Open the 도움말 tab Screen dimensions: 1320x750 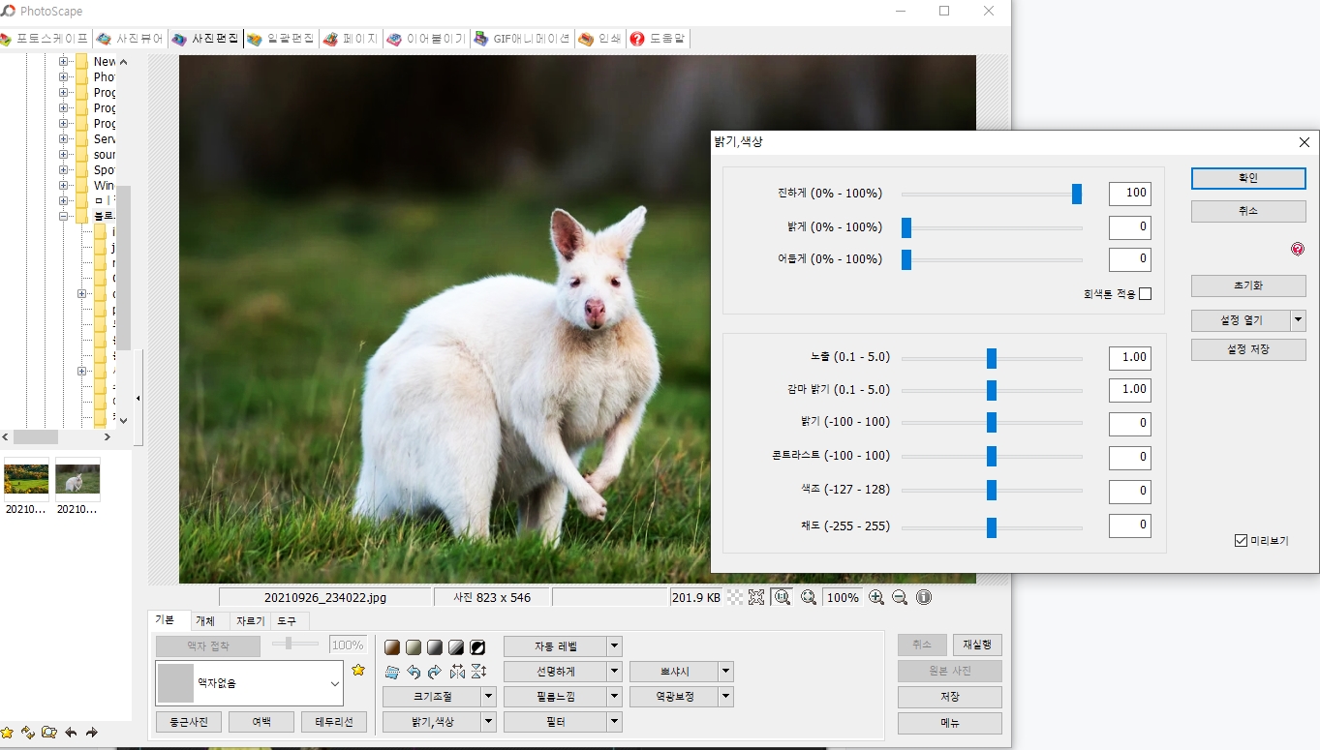coord(658,39)
